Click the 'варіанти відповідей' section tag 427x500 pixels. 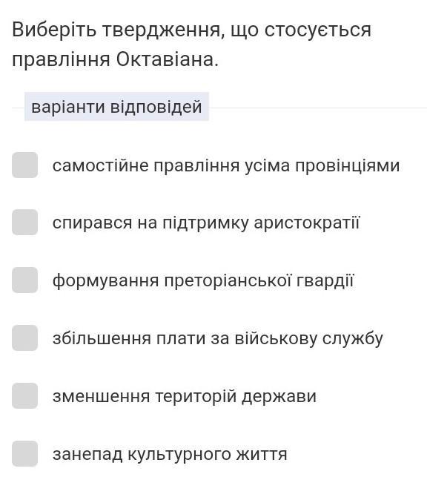click(116, 107)
